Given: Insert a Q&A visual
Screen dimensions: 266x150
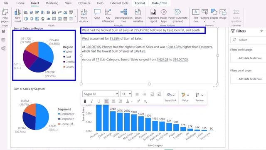Looking at the screenshot, I should click(97, 14).
